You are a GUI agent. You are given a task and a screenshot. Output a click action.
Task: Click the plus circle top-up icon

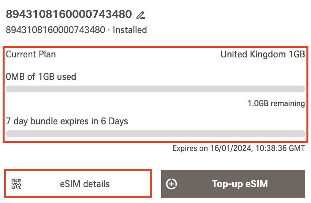tap(172, 184)
